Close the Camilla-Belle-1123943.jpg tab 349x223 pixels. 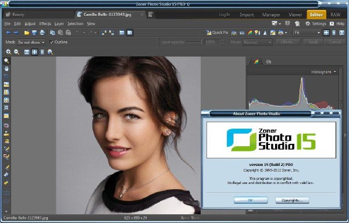(142, 15)
